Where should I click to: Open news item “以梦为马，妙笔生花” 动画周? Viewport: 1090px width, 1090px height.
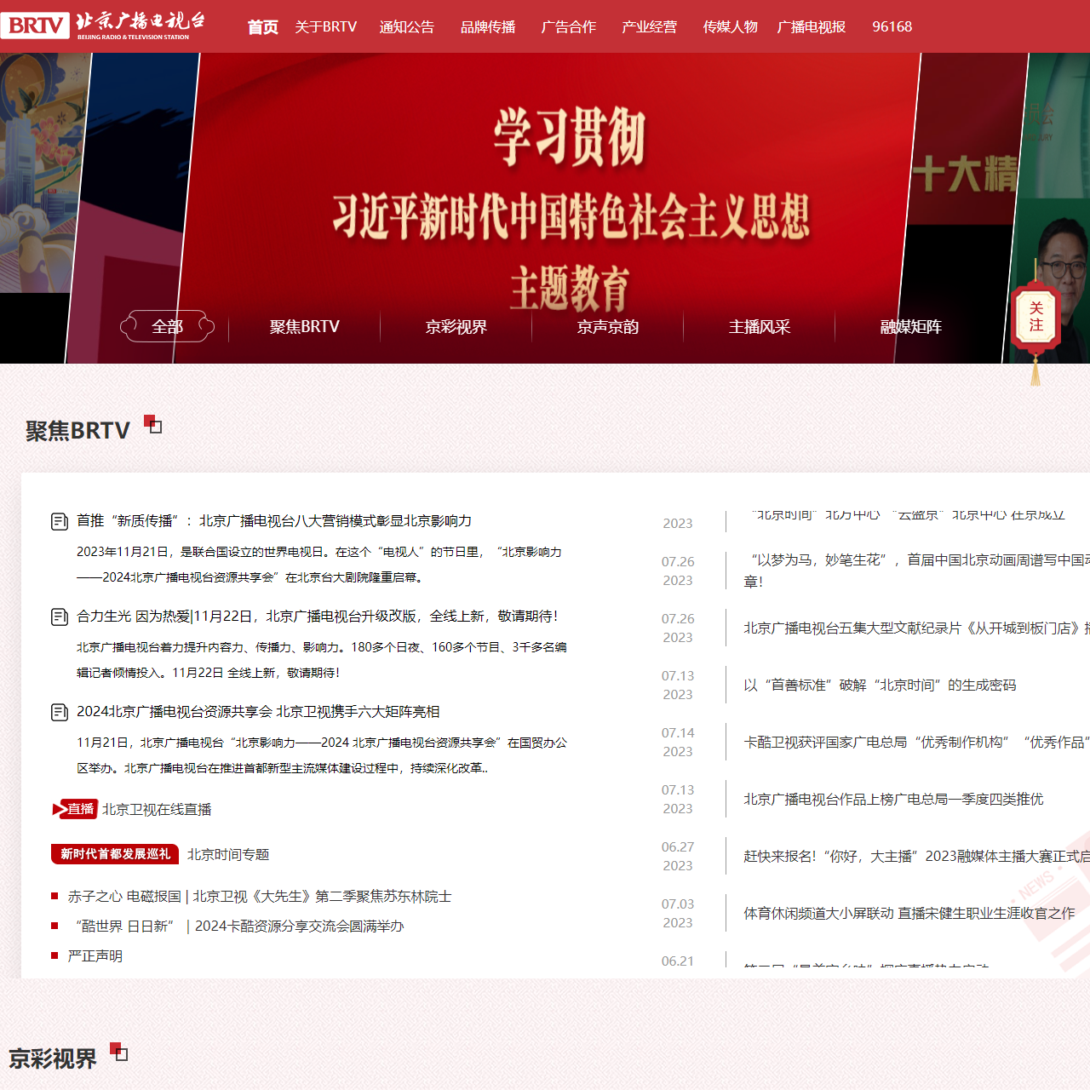916,571
